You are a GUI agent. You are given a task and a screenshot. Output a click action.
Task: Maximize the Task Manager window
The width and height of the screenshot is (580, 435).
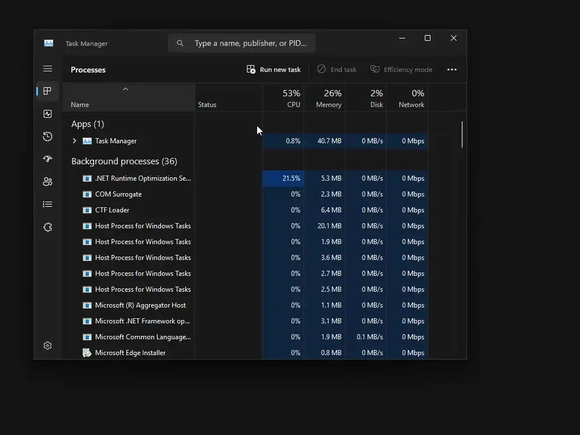coord(428,38)
